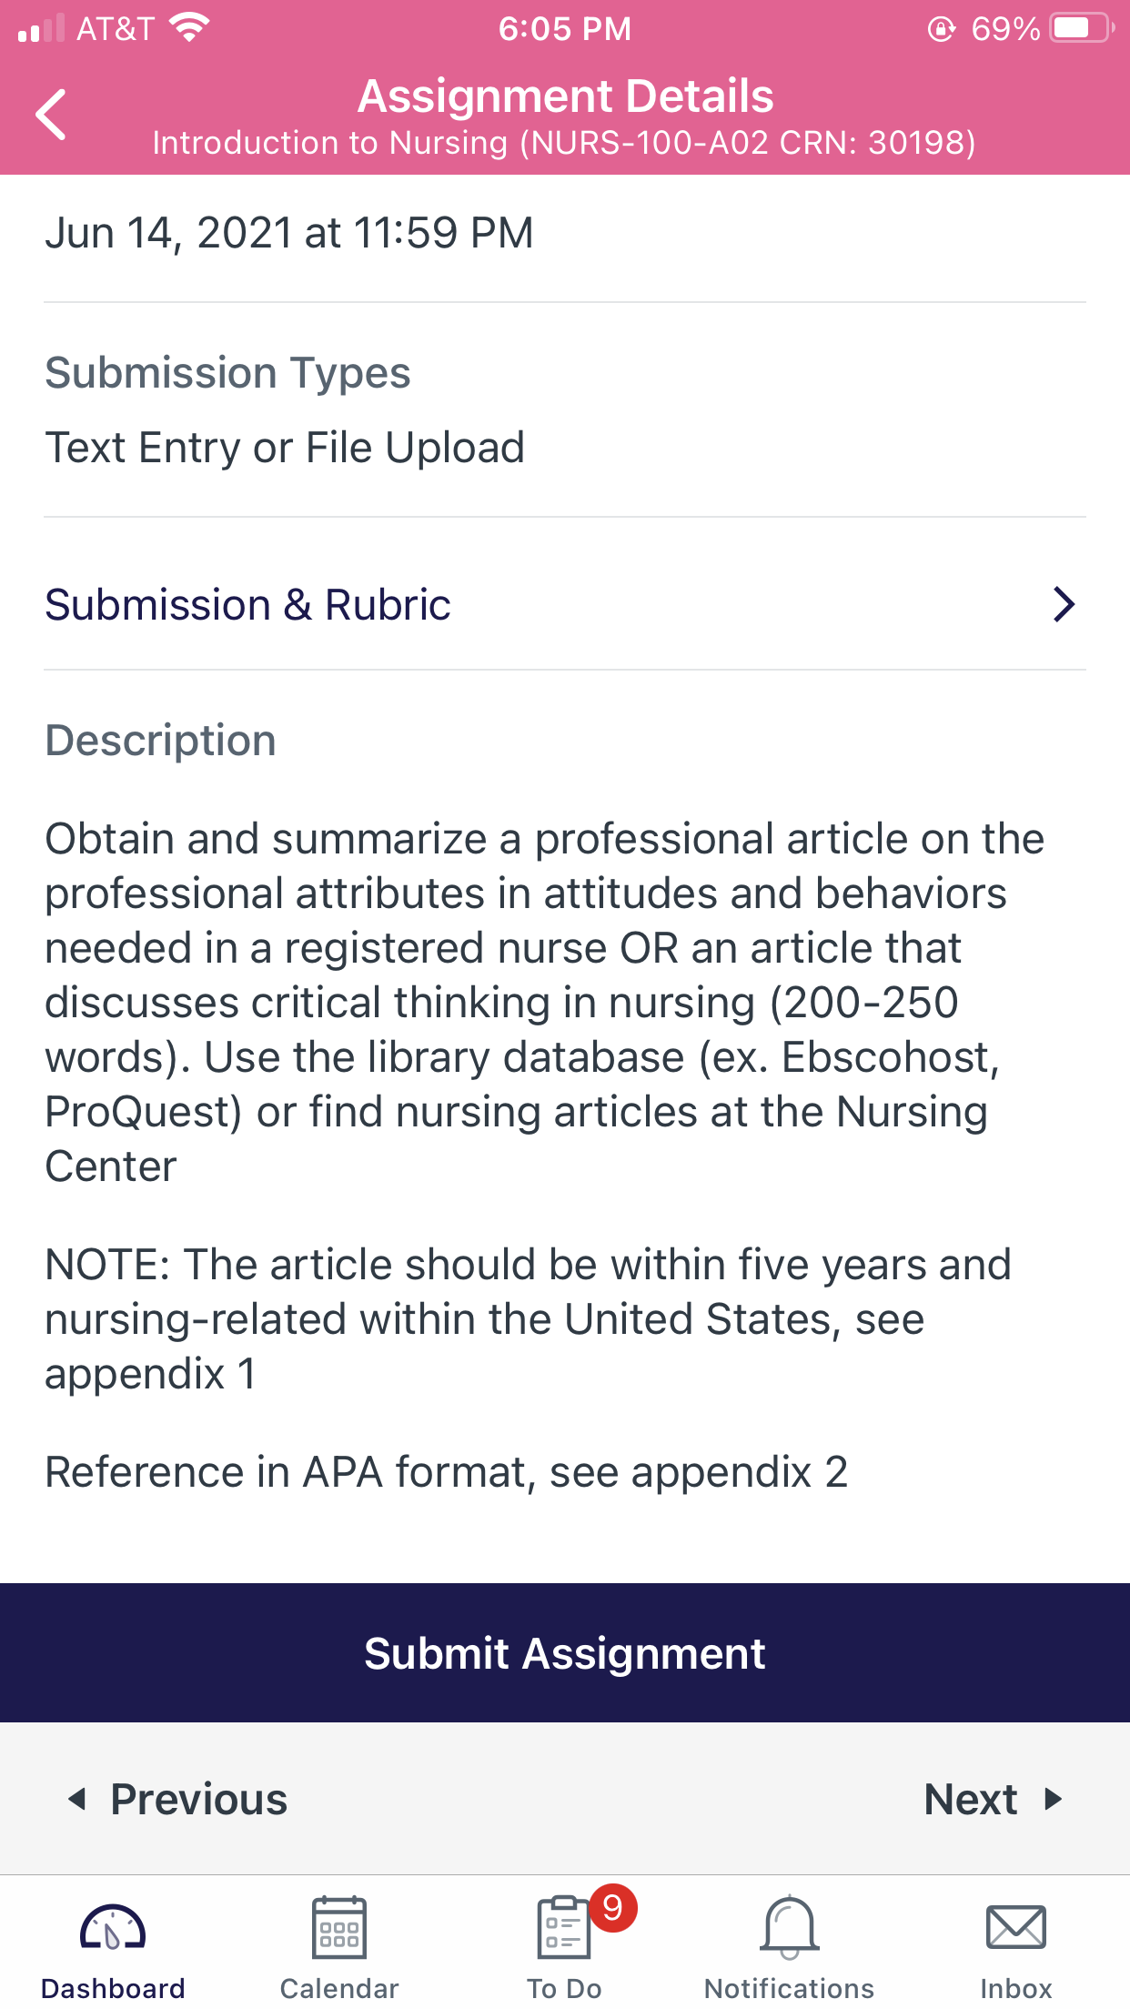Viewport: 1130px width, 2009px height.
Task: Tap the Assignment Details title
Action: coord(565,96)
